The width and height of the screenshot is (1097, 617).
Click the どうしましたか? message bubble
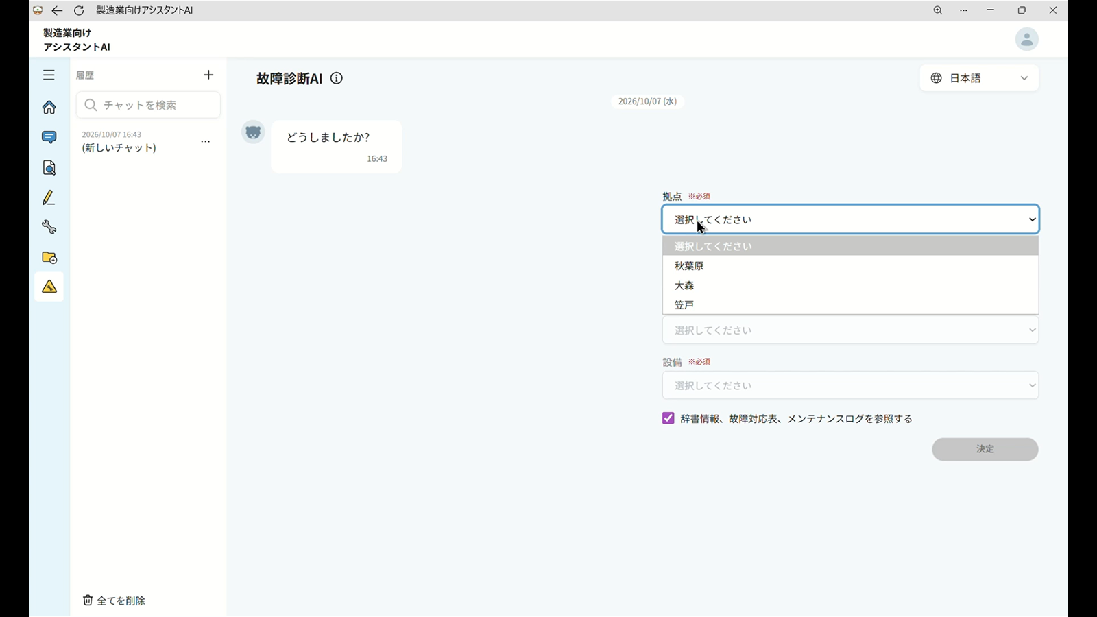(336, 147)
